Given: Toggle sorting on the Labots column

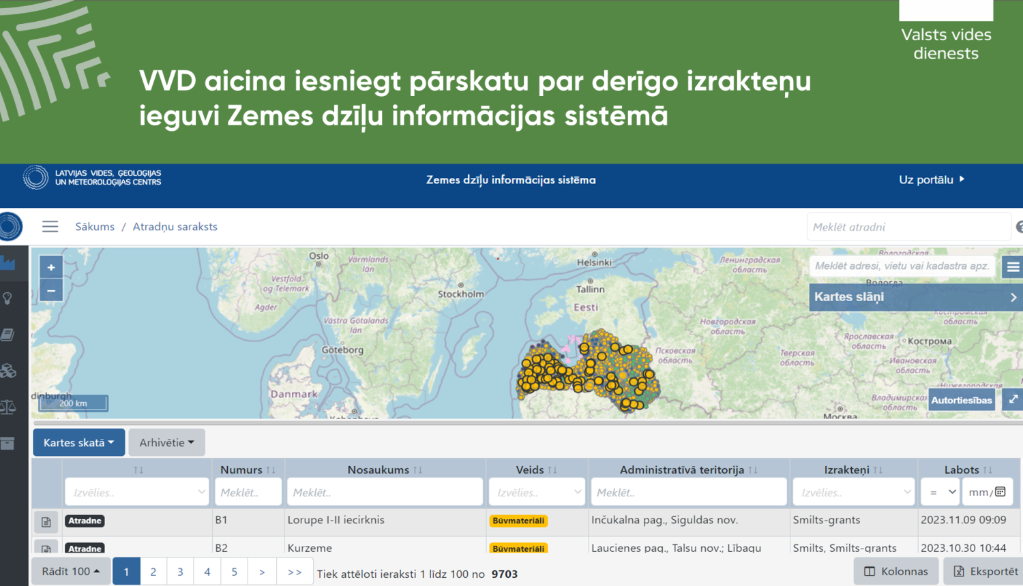Looking at the screenshot, I should [988, 469].
